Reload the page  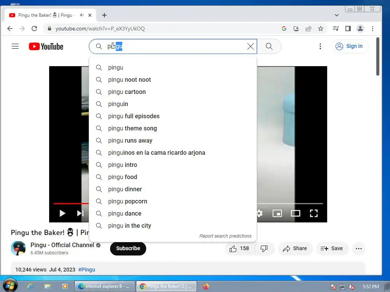34,29
